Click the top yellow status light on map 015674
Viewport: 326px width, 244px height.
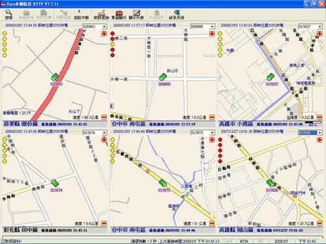pyautogui.click(x=5, y=139)
